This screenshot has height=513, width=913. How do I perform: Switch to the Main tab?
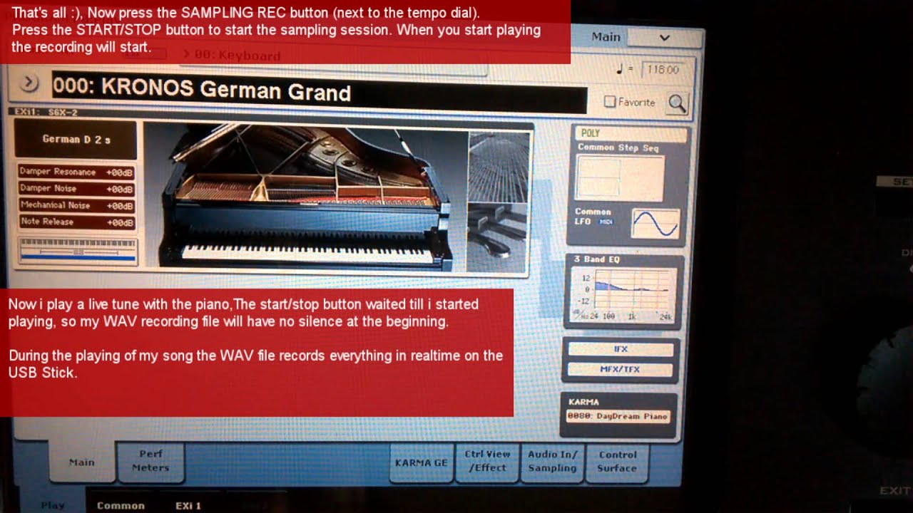coord(82,462)
